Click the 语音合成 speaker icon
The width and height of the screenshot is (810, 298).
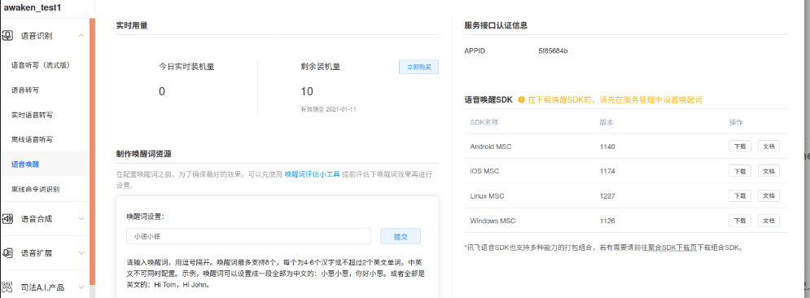(7, 218)
